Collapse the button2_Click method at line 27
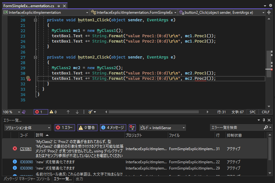The height and width of the screenshot is (183, 275). (35, 58)
